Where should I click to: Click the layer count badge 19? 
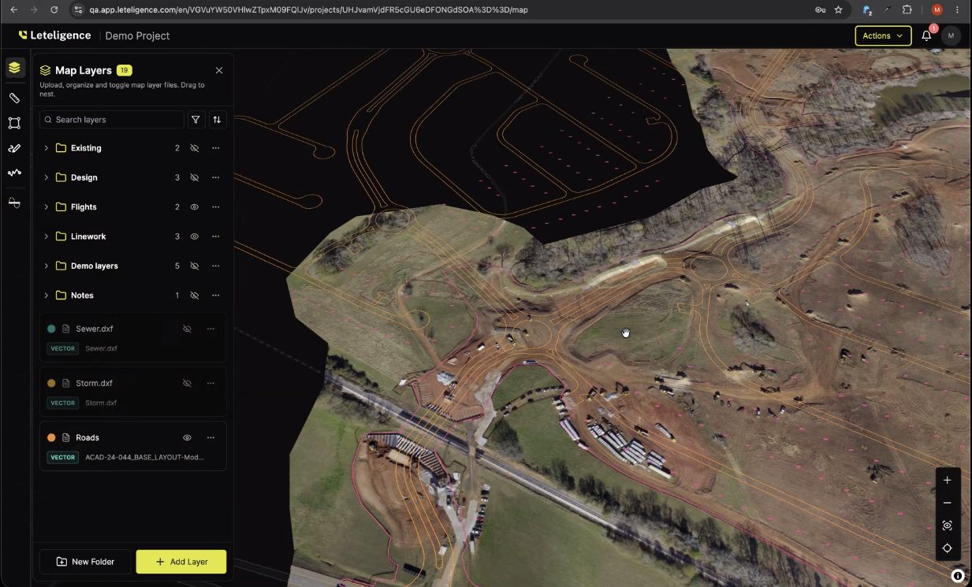[125, 70]
